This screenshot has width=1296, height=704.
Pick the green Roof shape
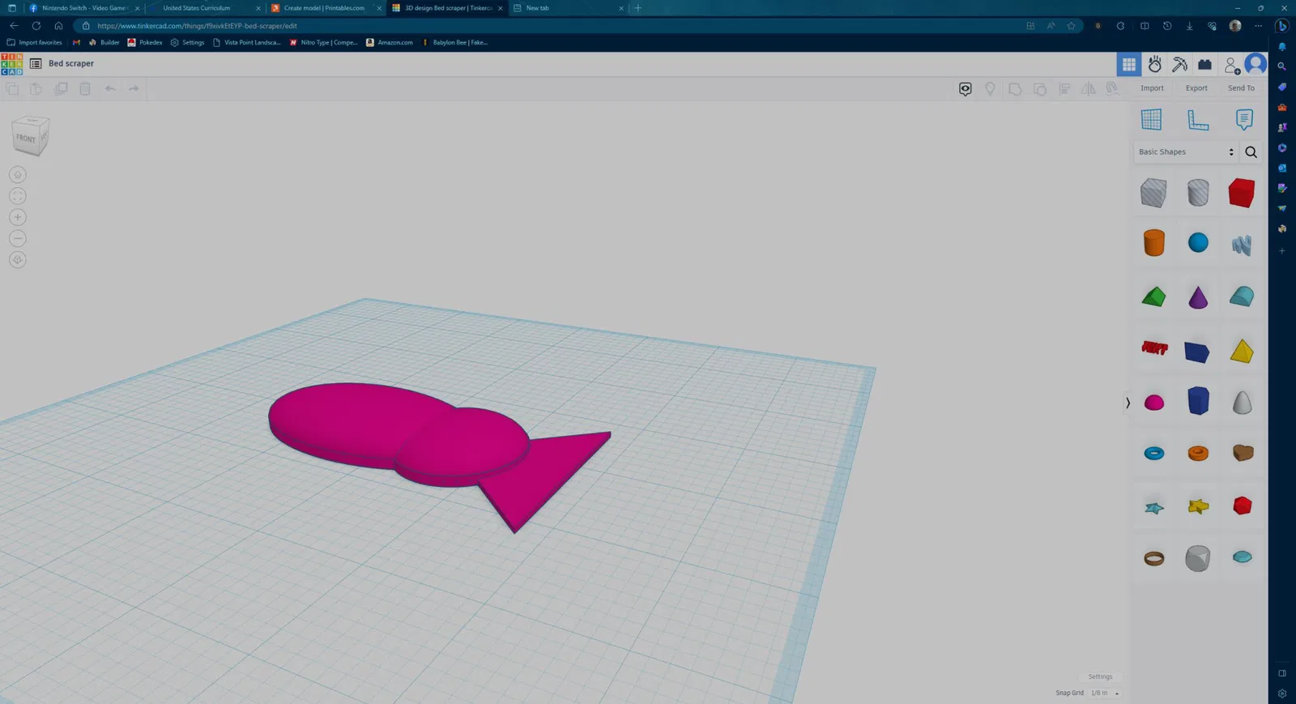(1154, 297)
